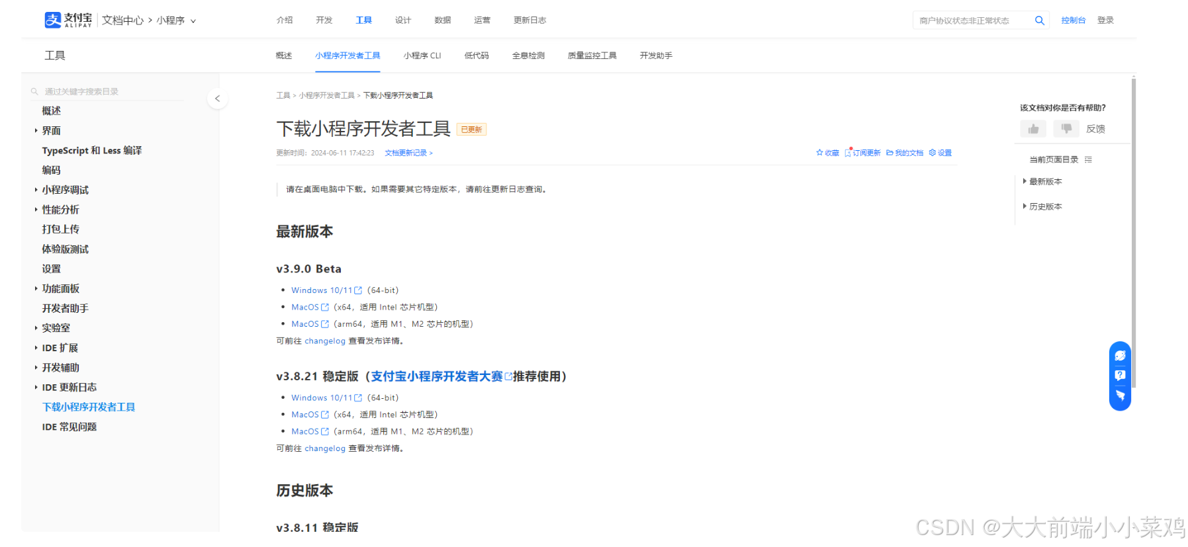Click the thumbs-up helpful icon
The image size is (1188, 547).
point(1033,129)
